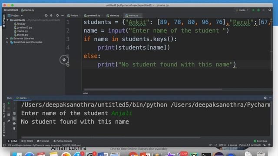Open Search Everywhere magnifier icon
This screenshot has height=156, width=278.
point(270,10)
